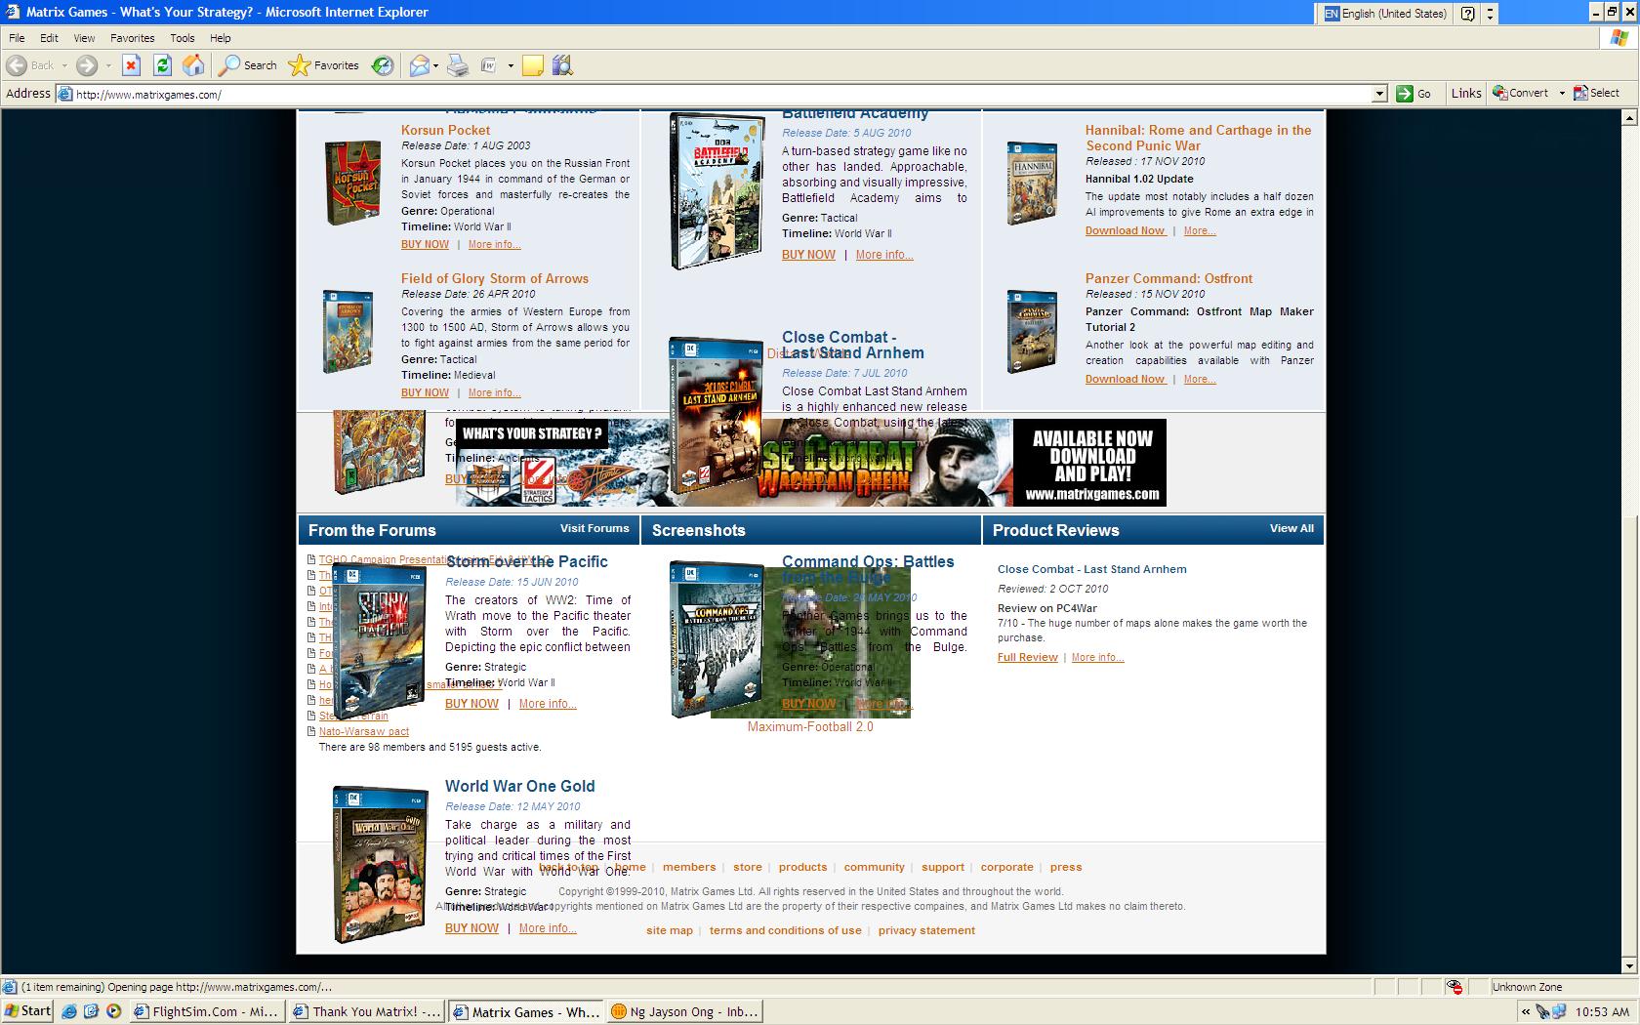Open the Back button history dropdown arrow
This screenshot has width=1640, height=1025.
pyautogui.click(x=64, y=65)
